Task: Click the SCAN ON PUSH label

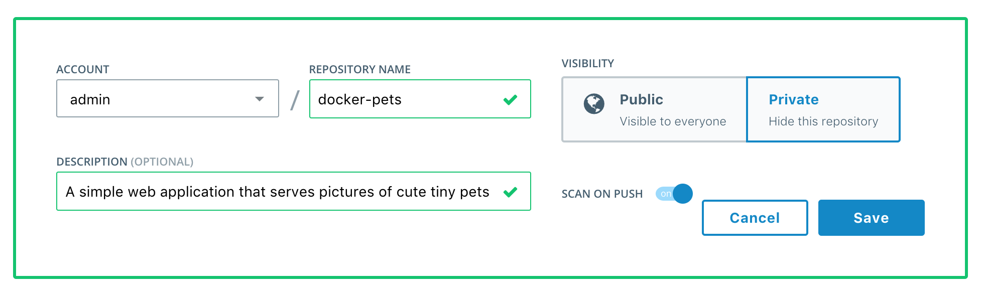Action: pos(602,194)
